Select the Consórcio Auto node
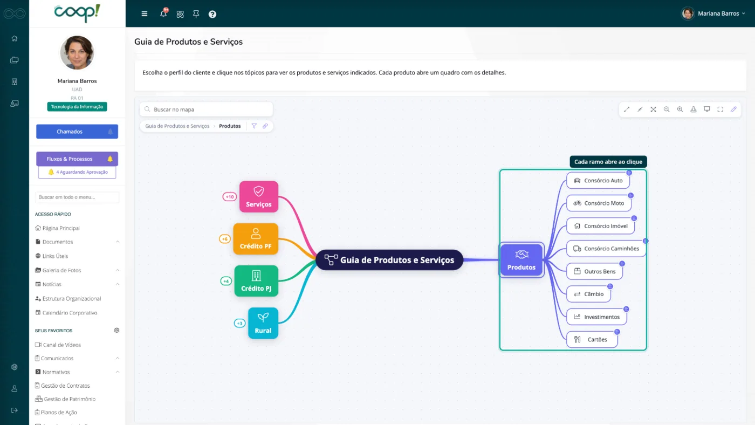755x425 pixels. click(598, 181)
